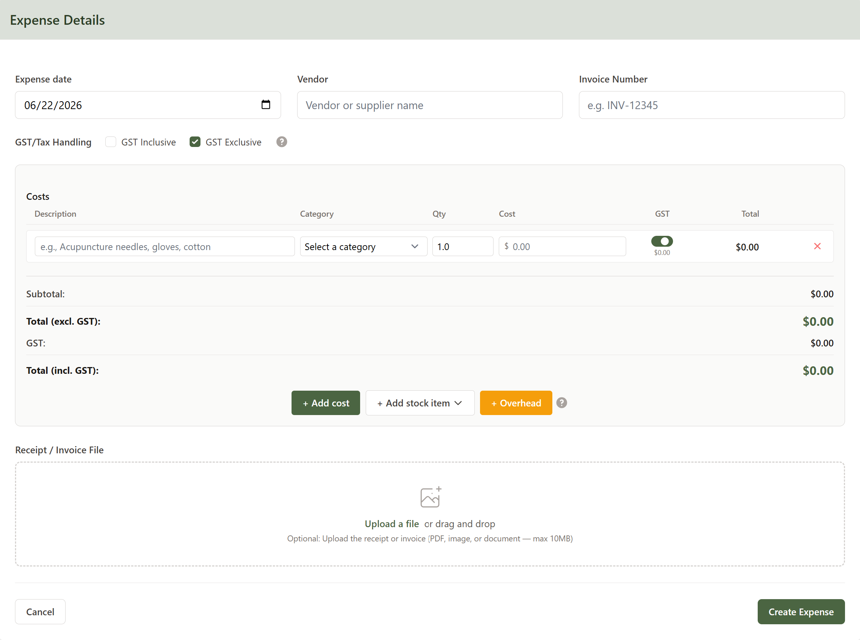Click the GST Exclusive label text
Image resolution: width=860 pixels, height=640 pixels.
[233, 142]
